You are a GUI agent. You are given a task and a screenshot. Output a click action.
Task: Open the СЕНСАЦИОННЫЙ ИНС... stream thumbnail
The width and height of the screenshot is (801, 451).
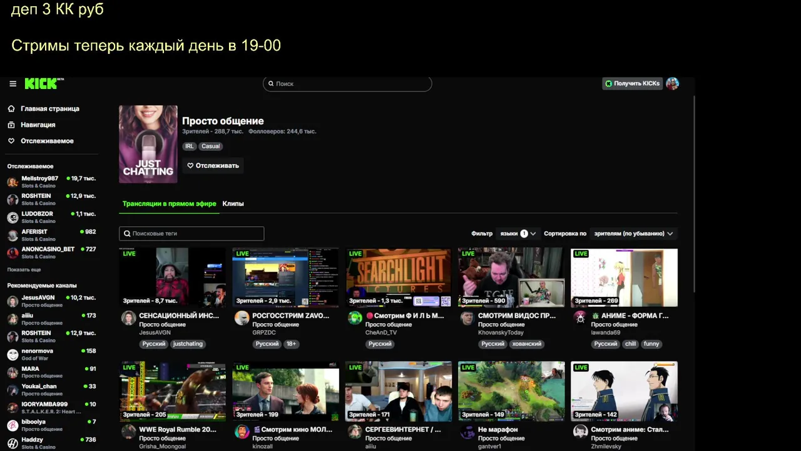pos(173,277)
